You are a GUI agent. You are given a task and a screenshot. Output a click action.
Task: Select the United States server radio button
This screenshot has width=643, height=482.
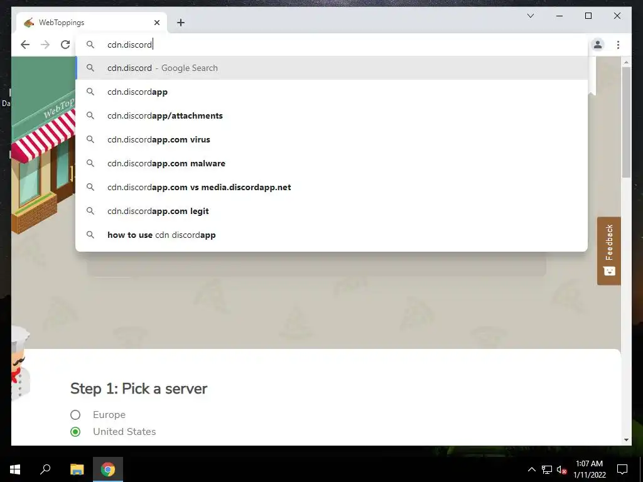point(75,432)
